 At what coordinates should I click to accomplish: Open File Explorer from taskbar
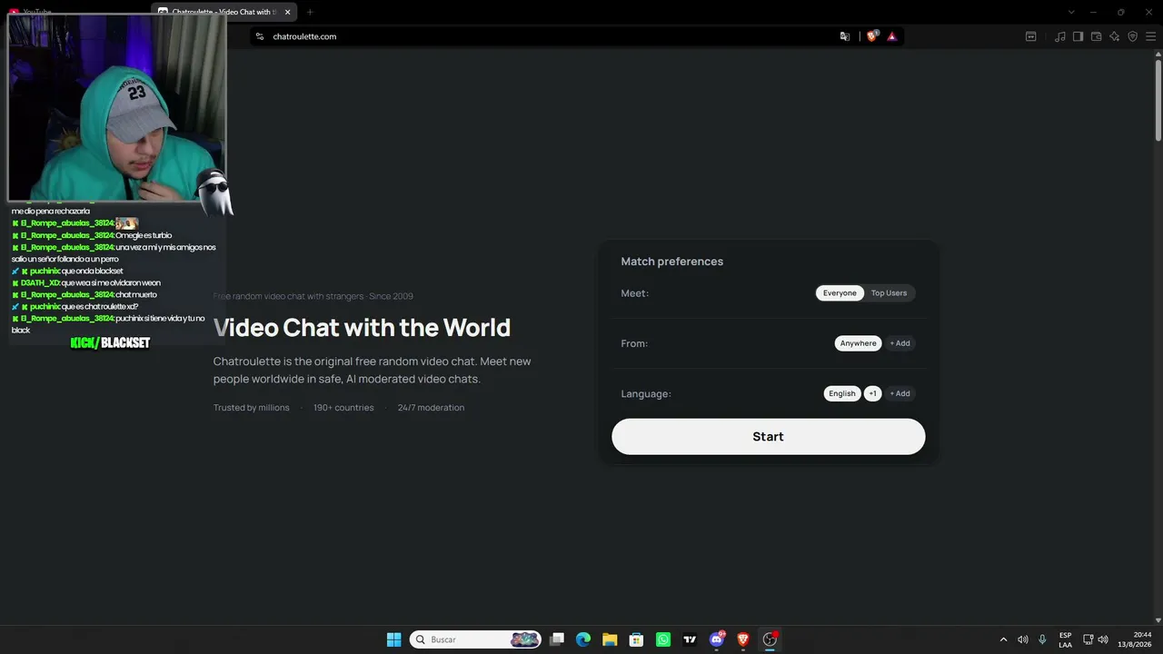click(x=610, y=639)
